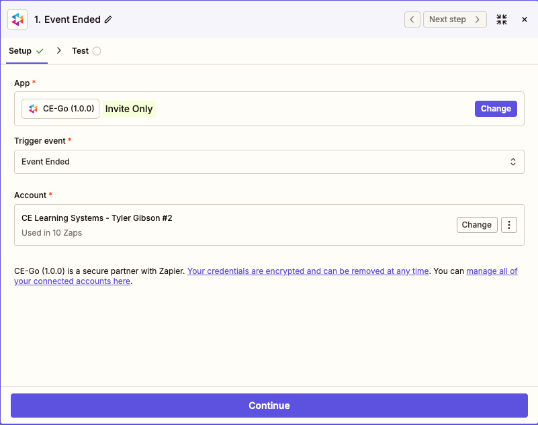Image resolution: width=538 pixels, height=425 pixels.
Task: Click the Test empty status circle
Action: pos(97,51)
